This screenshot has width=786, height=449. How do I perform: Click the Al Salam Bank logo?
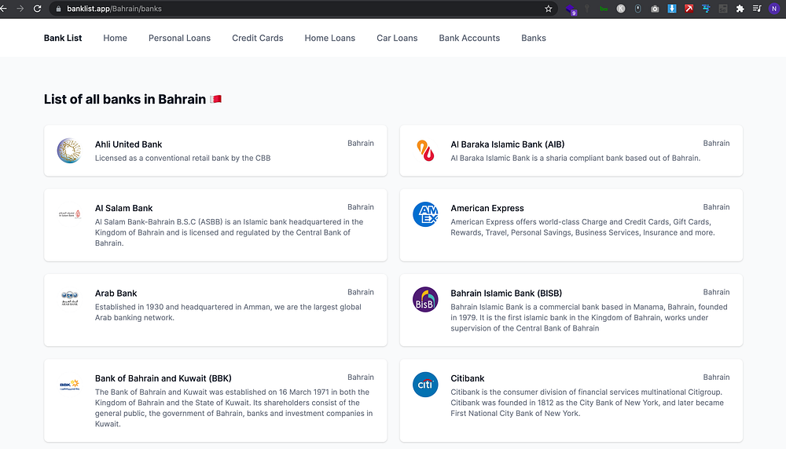(x=70, y=214)
